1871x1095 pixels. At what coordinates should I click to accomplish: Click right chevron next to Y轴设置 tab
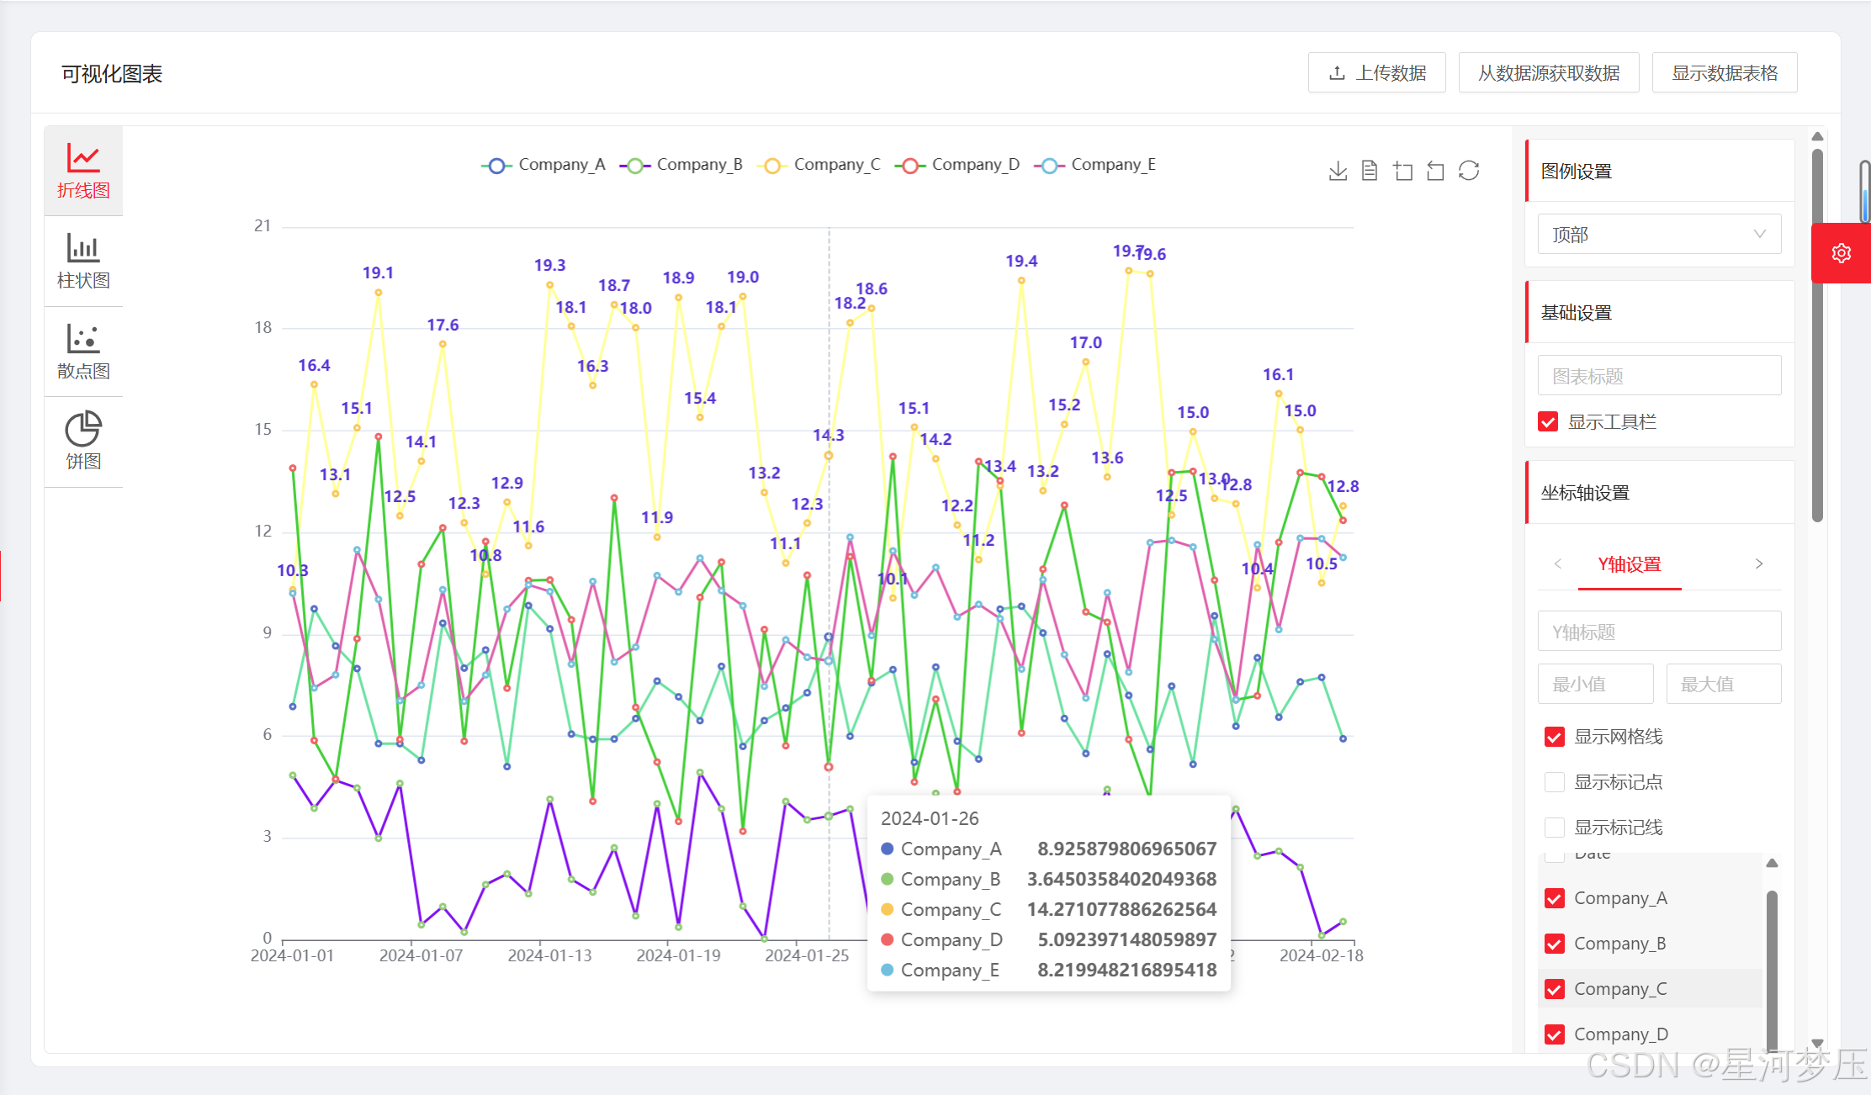(x=1759, y=563)
